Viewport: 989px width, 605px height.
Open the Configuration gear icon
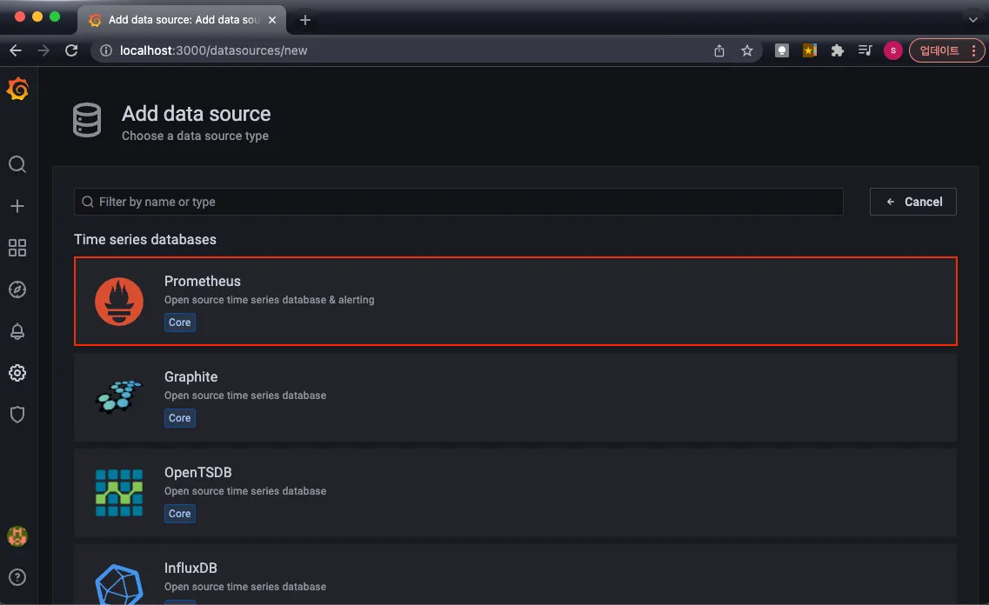click(x=17, y=373)
